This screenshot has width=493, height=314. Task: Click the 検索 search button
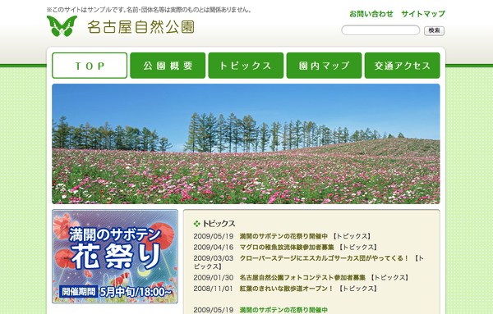(x=434, y=30)
